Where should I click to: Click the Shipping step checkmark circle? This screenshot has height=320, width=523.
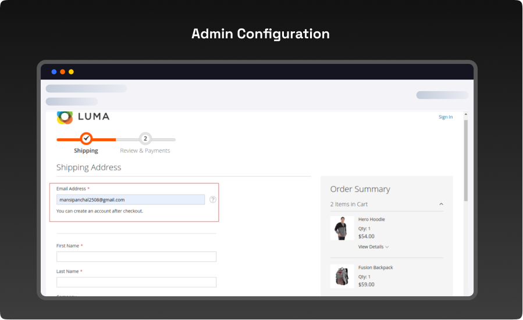[x=86, y=139]
